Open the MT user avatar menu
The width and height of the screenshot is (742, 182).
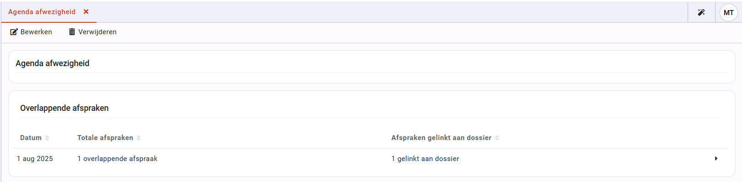(x=729, y=13)
